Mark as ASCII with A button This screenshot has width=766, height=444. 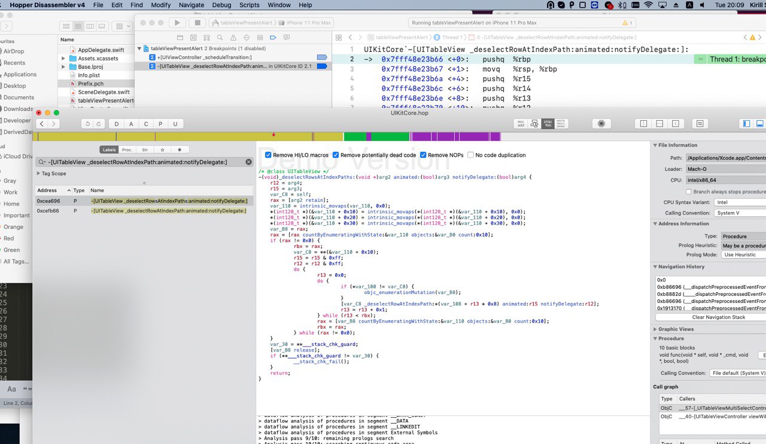click(x=131, y=124)
